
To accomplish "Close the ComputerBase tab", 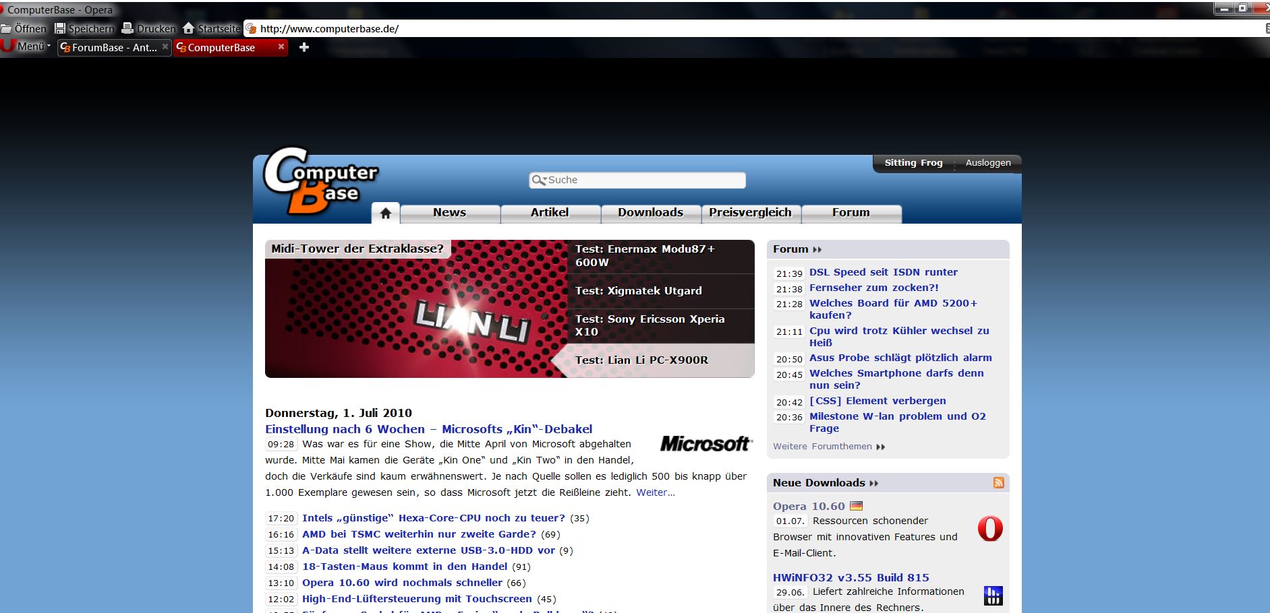I will point(281,46).
